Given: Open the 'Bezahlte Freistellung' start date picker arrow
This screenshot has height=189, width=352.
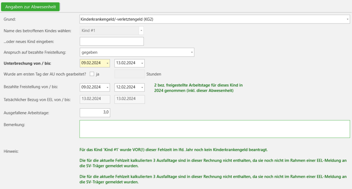Looking at the screenshot, I should pyautogui.click(x=107, y=87).
